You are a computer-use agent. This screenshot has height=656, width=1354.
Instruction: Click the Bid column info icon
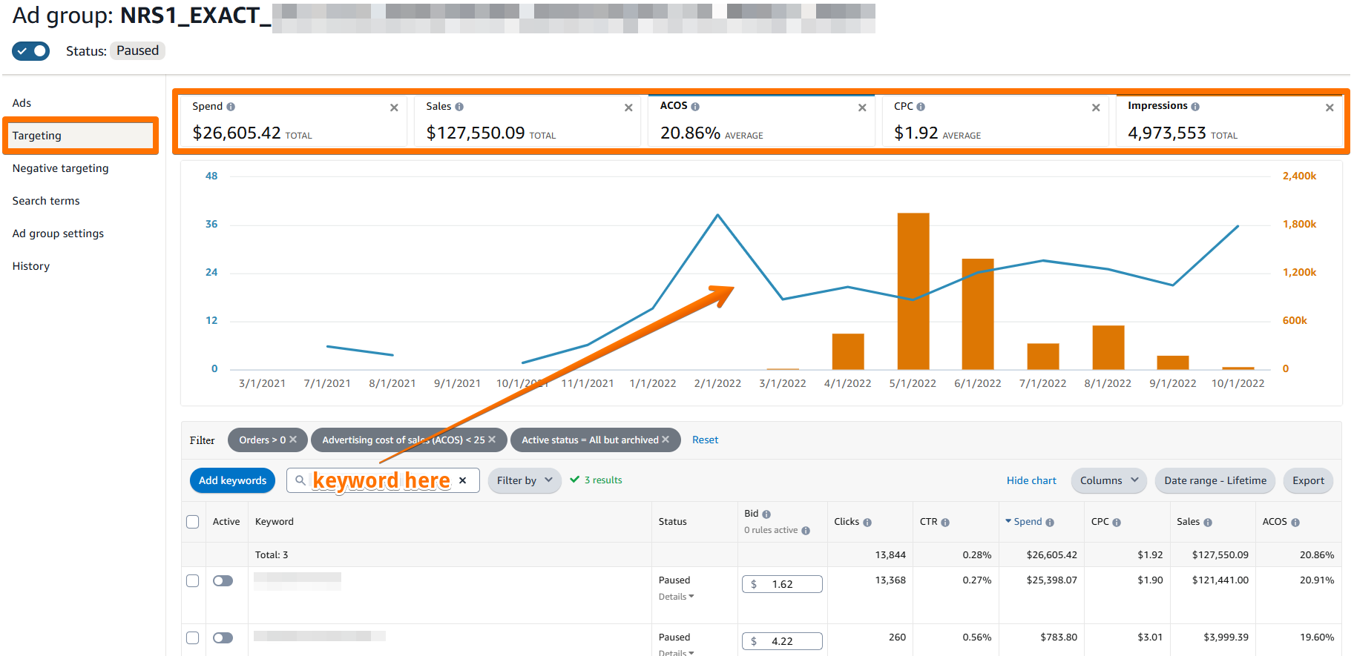(x=766, y=514)
